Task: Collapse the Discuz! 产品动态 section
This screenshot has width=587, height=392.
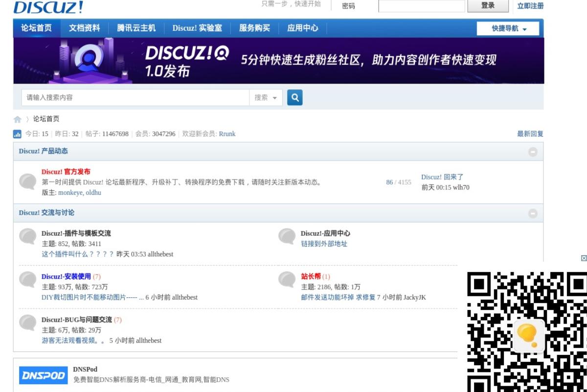Action: [533, 152]
